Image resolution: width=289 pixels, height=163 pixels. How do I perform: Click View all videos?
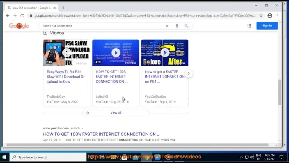[x=116, y=113]
